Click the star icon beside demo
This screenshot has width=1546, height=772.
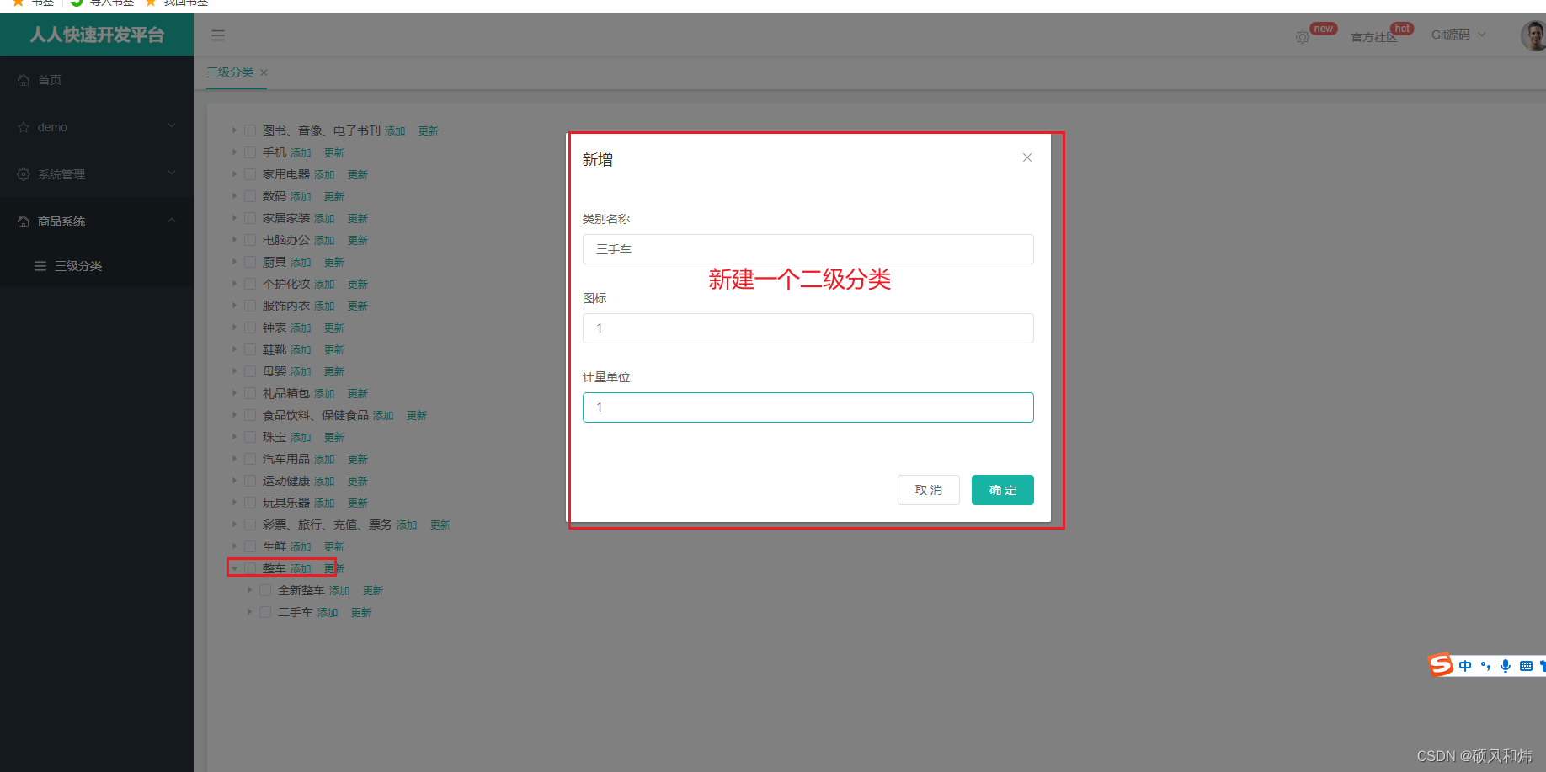point(24,127)
